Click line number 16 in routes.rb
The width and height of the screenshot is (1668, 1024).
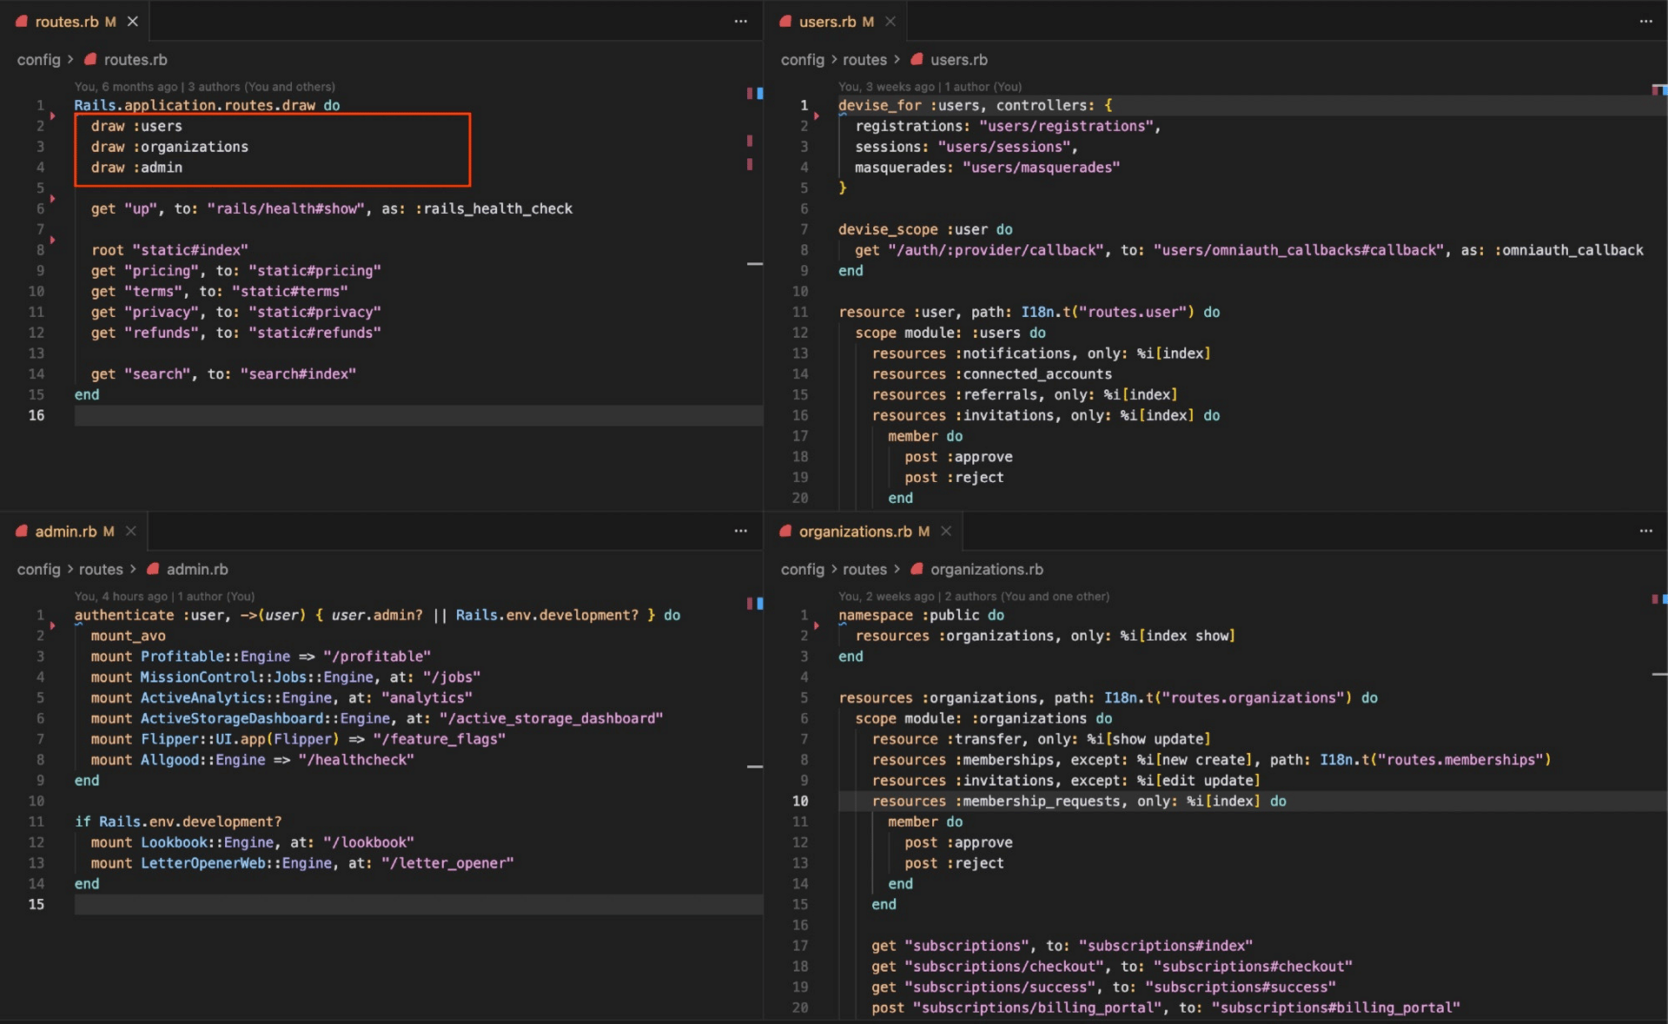click(36, 416)
